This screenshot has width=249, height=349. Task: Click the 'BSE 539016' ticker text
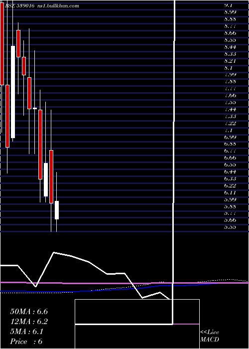(x=19, y=6)
